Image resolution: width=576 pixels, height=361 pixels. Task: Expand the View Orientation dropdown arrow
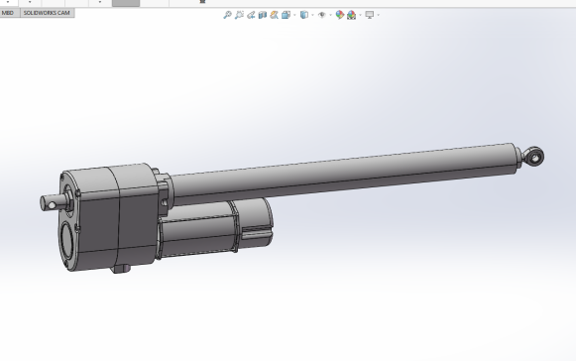294,15
